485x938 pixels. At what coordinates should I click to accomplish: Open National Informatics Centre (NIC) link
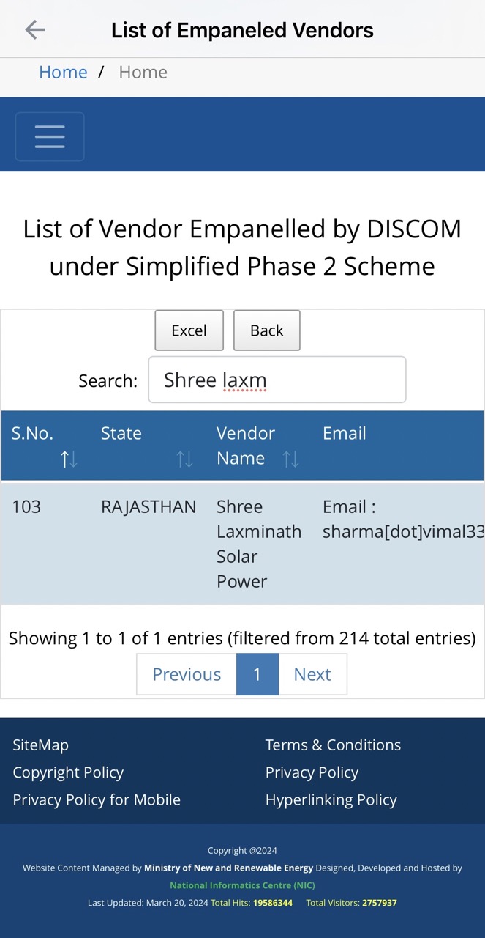point(242,885)
